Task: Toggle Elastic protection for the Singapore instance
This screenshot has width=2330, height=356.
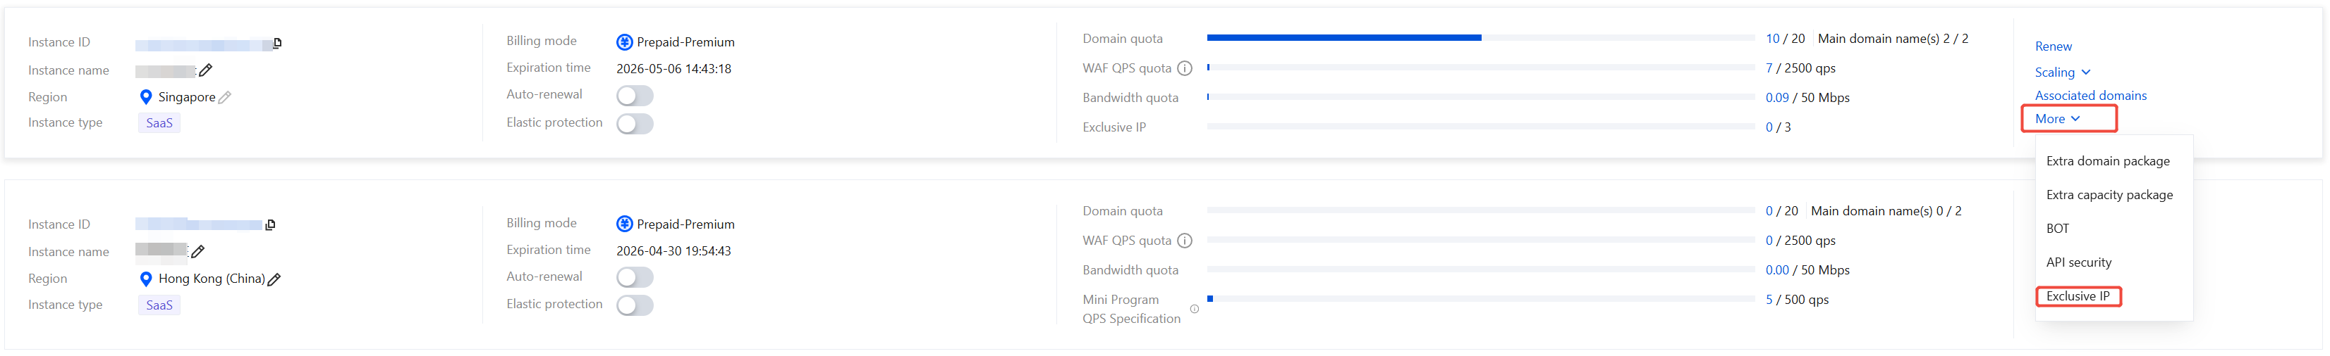Action: click(634, 123)
